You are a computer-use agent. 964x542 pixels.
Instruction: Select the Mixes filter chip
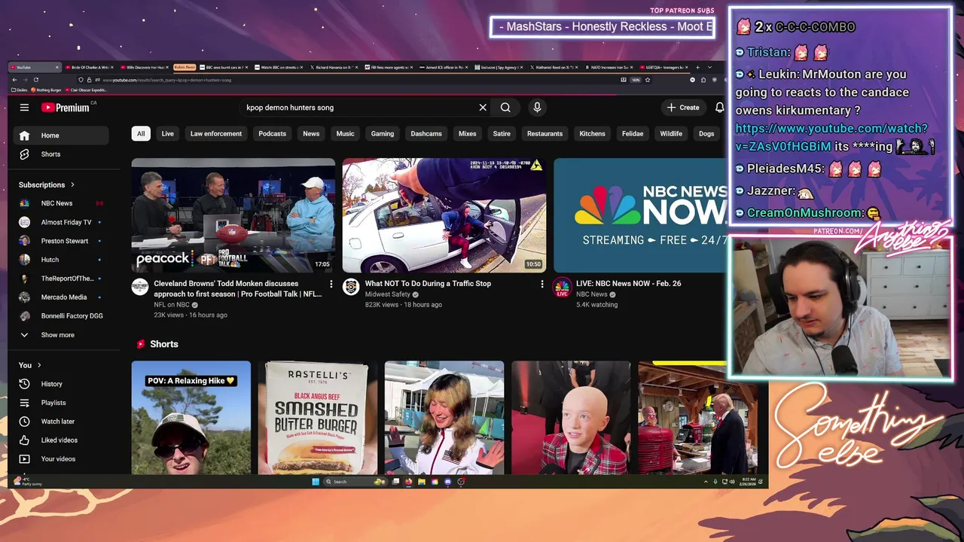tap(468, 134)
